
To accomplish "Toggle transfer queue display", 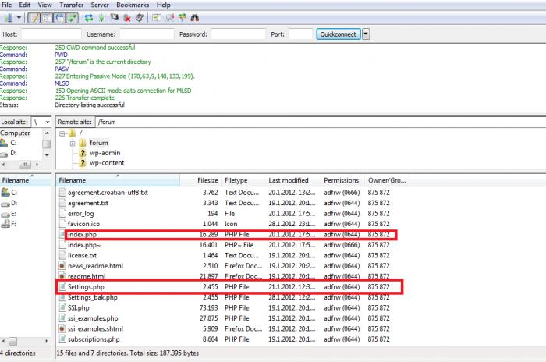I will click(73, 18).
